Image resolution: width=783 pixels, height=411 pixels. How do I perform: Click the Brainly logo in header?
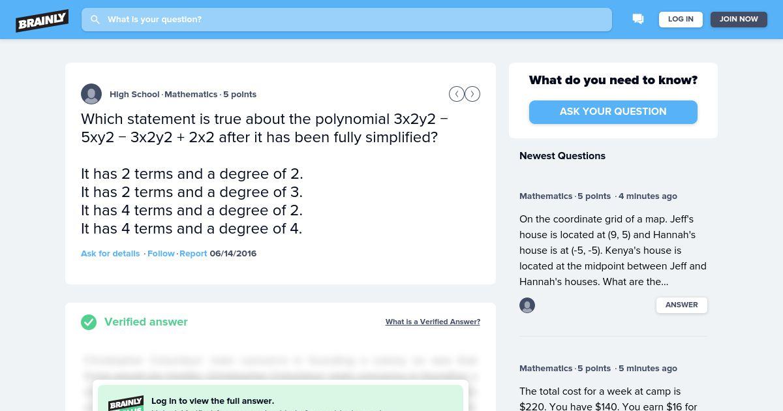coord(42,20)
